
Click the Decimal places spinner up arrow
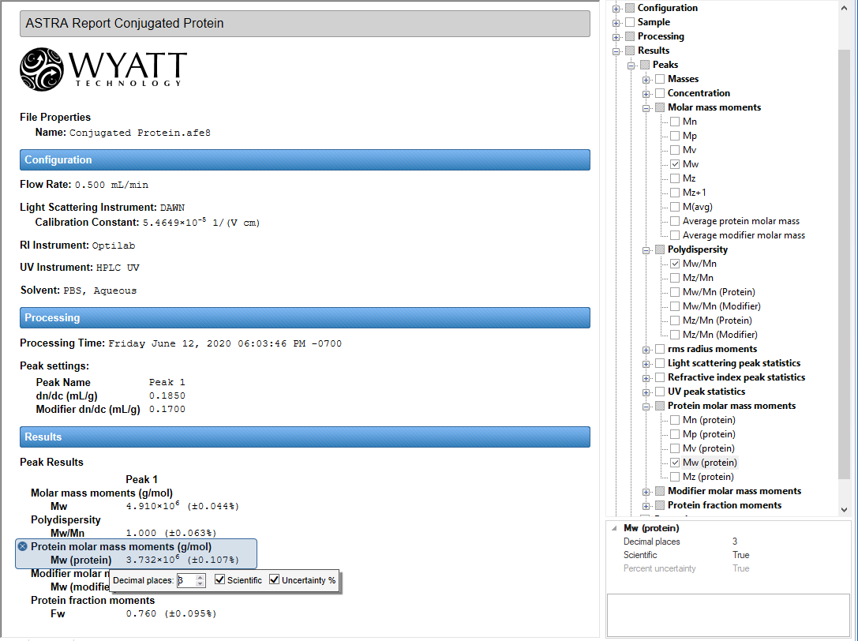[200, 577]
